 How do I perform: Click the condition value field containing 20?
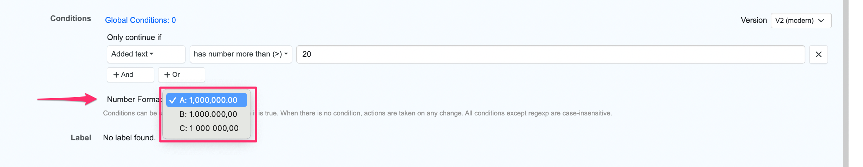pos(550,54)
